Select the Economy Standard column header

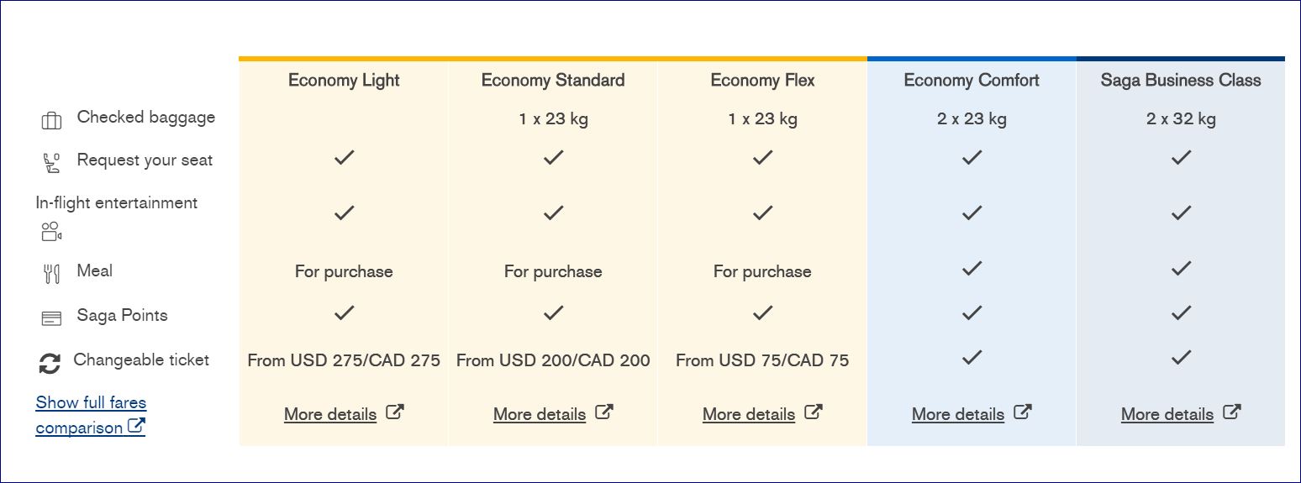click(553, 81)
